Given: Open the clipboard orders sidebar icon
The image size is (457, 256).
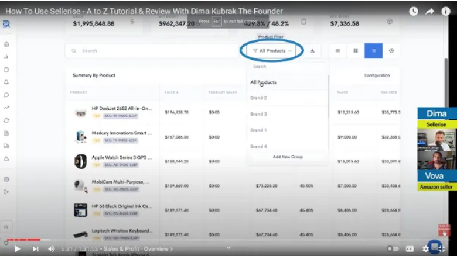Looking at the screenshot, I should (6, 70).
